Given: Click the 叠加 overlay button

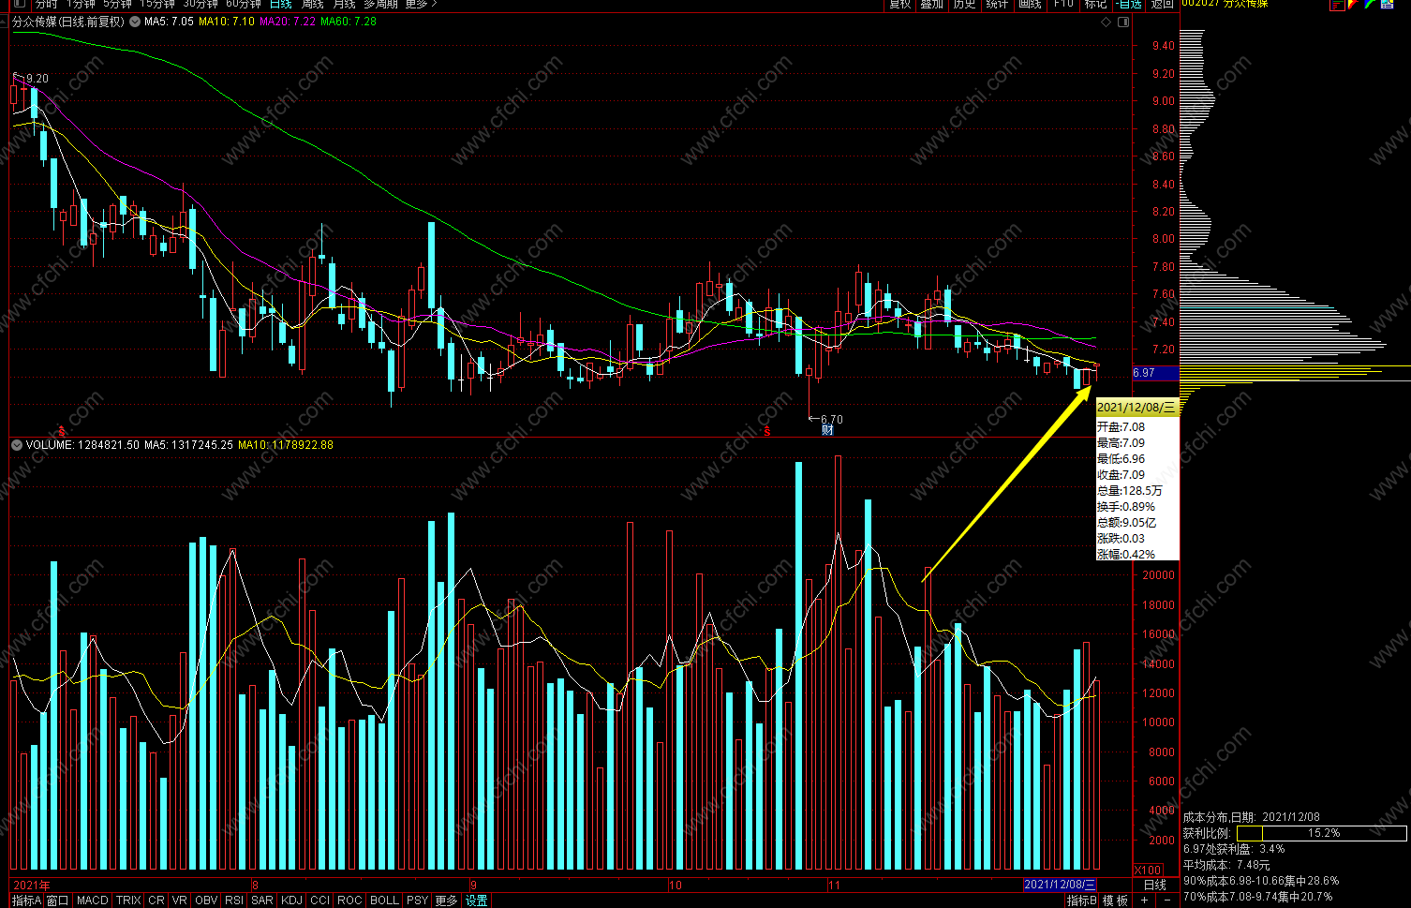Looking at the screenshot, I should (x=931, y=4).
